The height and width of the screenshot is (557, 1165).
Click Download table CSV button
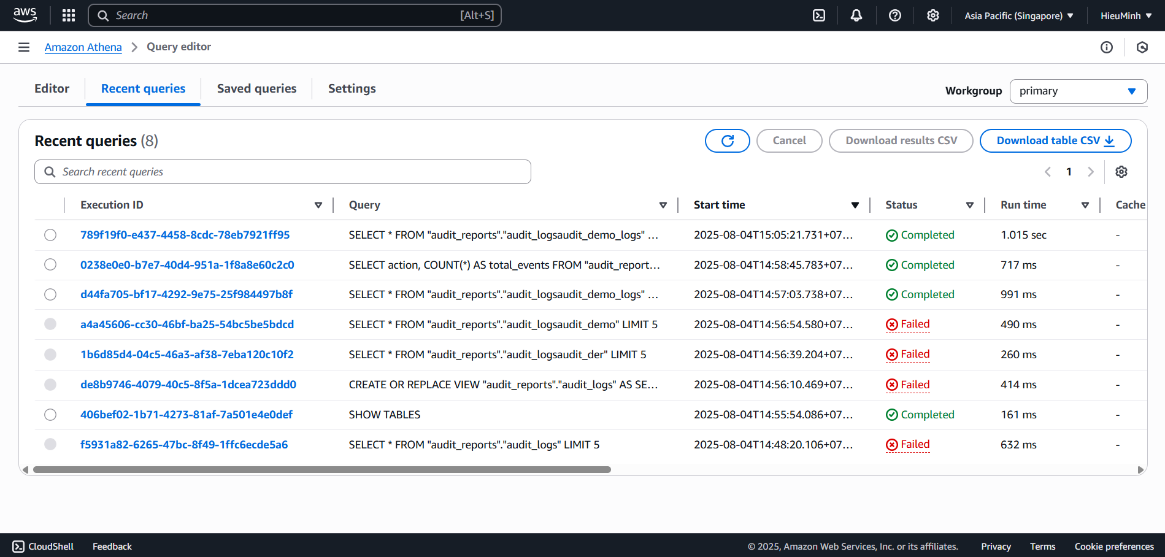1056,140
